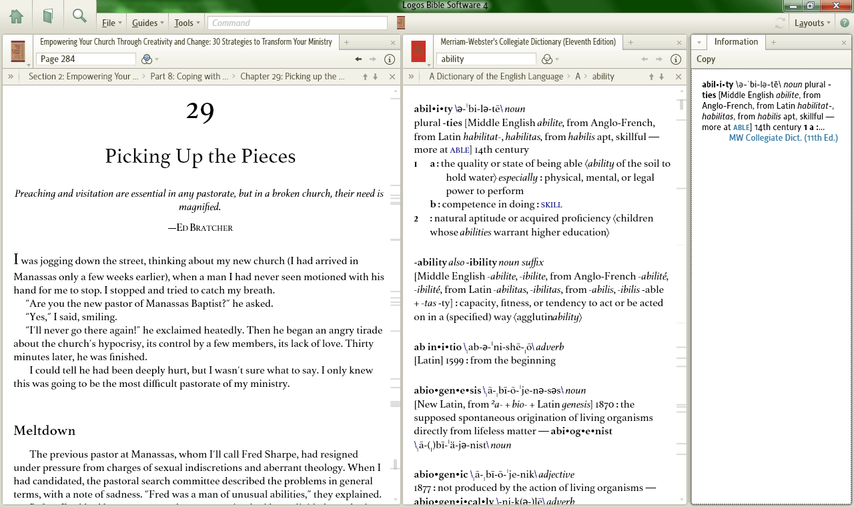Open the Home page icon
This screenshot has height=507, width=854.
[16, 15]
